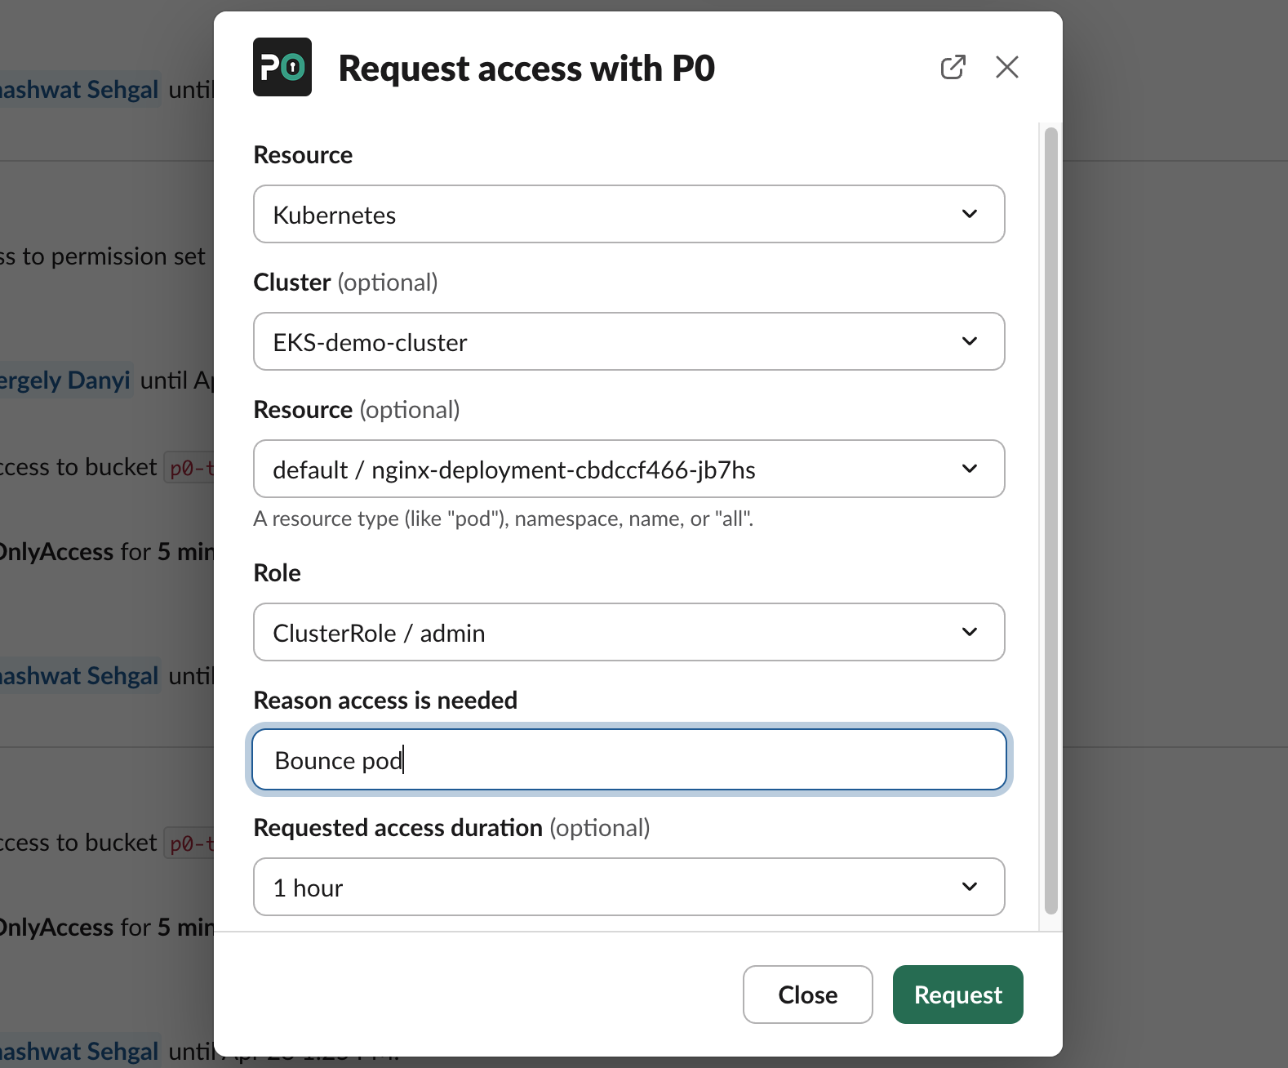Open the Kubernetes resource dropdown
This screenshot has width=1288, height=1068.
point(628,214)
